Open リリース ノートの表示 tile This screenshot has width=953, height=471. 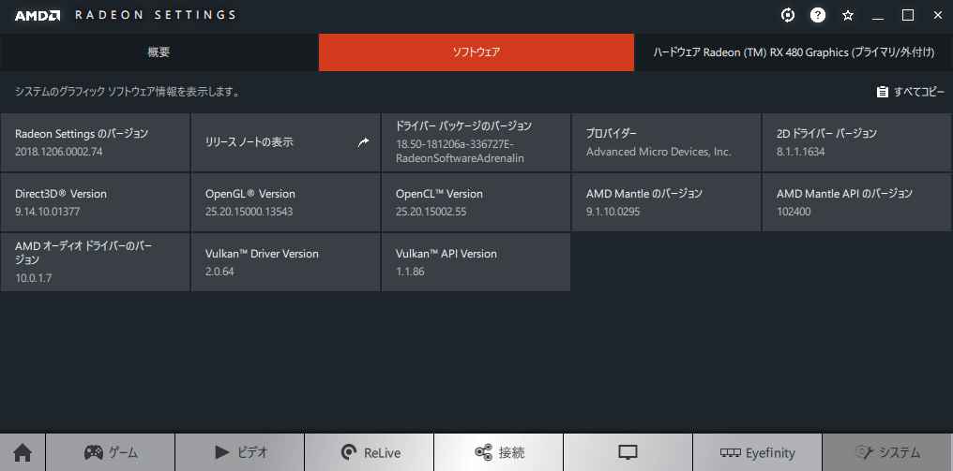pos(285,142)
